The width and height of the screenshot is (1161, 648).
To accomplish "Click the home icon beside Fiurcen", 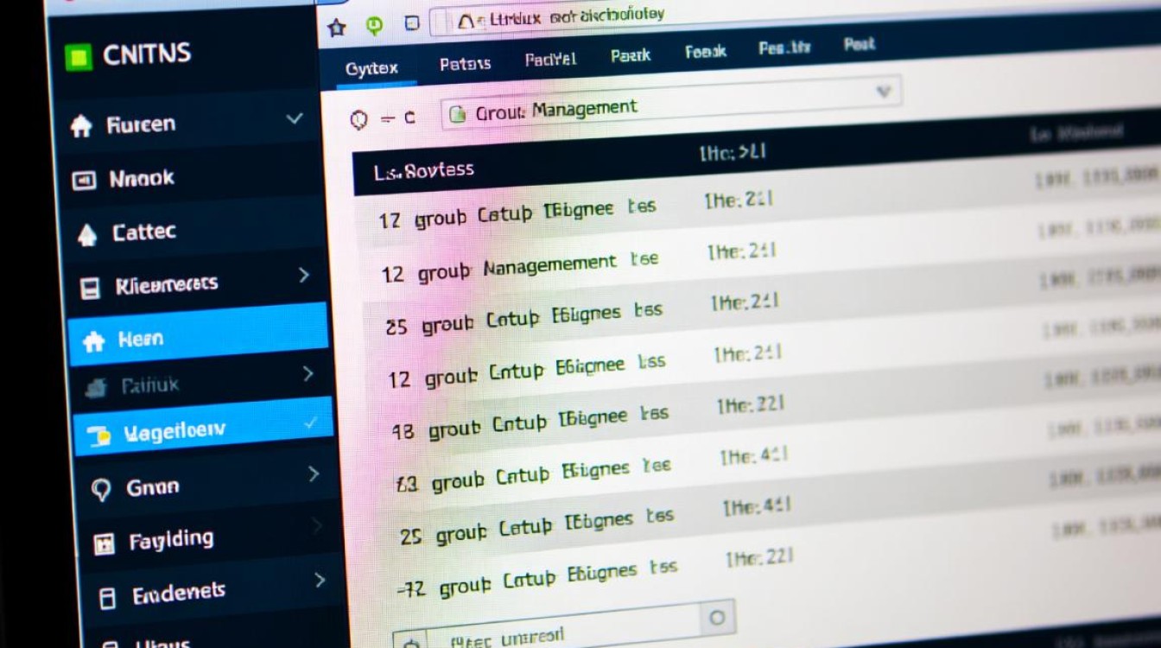I will pyautogui.click(x=80, y=126).
